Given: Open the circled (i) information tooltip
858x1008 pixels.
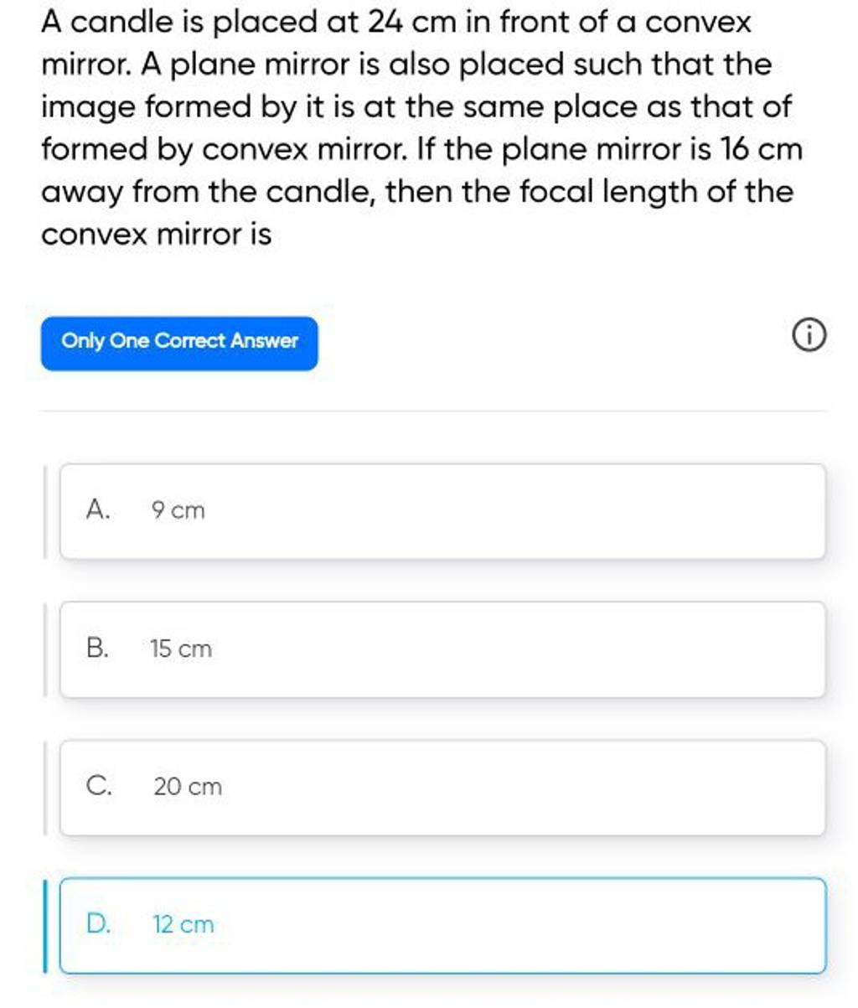Looking at the screenshot, I should pyautogui.click(x=807, y=333).
